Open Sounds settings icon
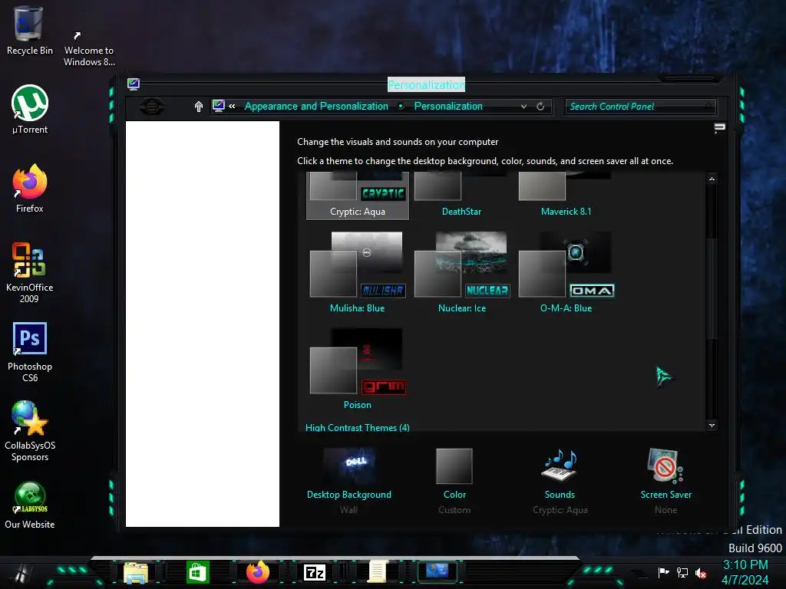Viewport: 786px width, 589px height. (x=560, y=466)
